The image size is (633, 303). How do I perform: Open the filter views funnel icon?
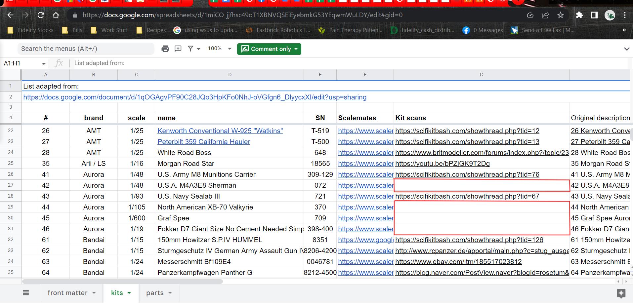click(190, 49)
